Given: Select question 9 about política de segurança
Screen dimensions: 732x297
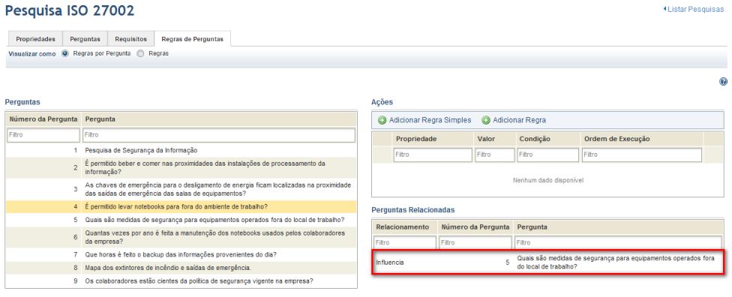Looking at the screenshot, I should (181, 281).
